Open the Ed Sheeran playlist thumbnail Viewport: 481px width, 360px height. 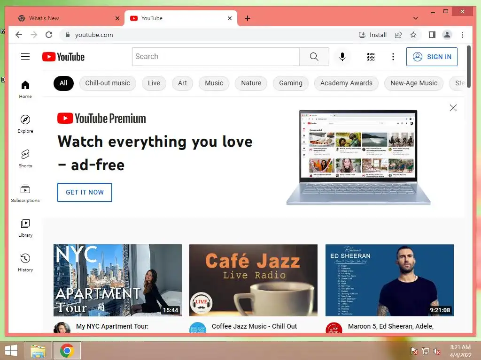coord(389,280)
